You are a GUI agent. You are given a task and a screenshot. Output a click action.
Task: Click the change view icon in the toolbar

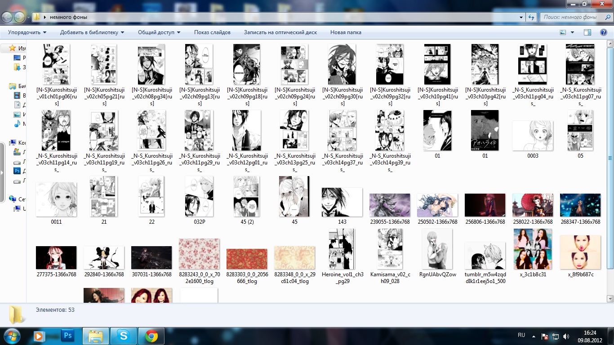click(x=563, y=32)
